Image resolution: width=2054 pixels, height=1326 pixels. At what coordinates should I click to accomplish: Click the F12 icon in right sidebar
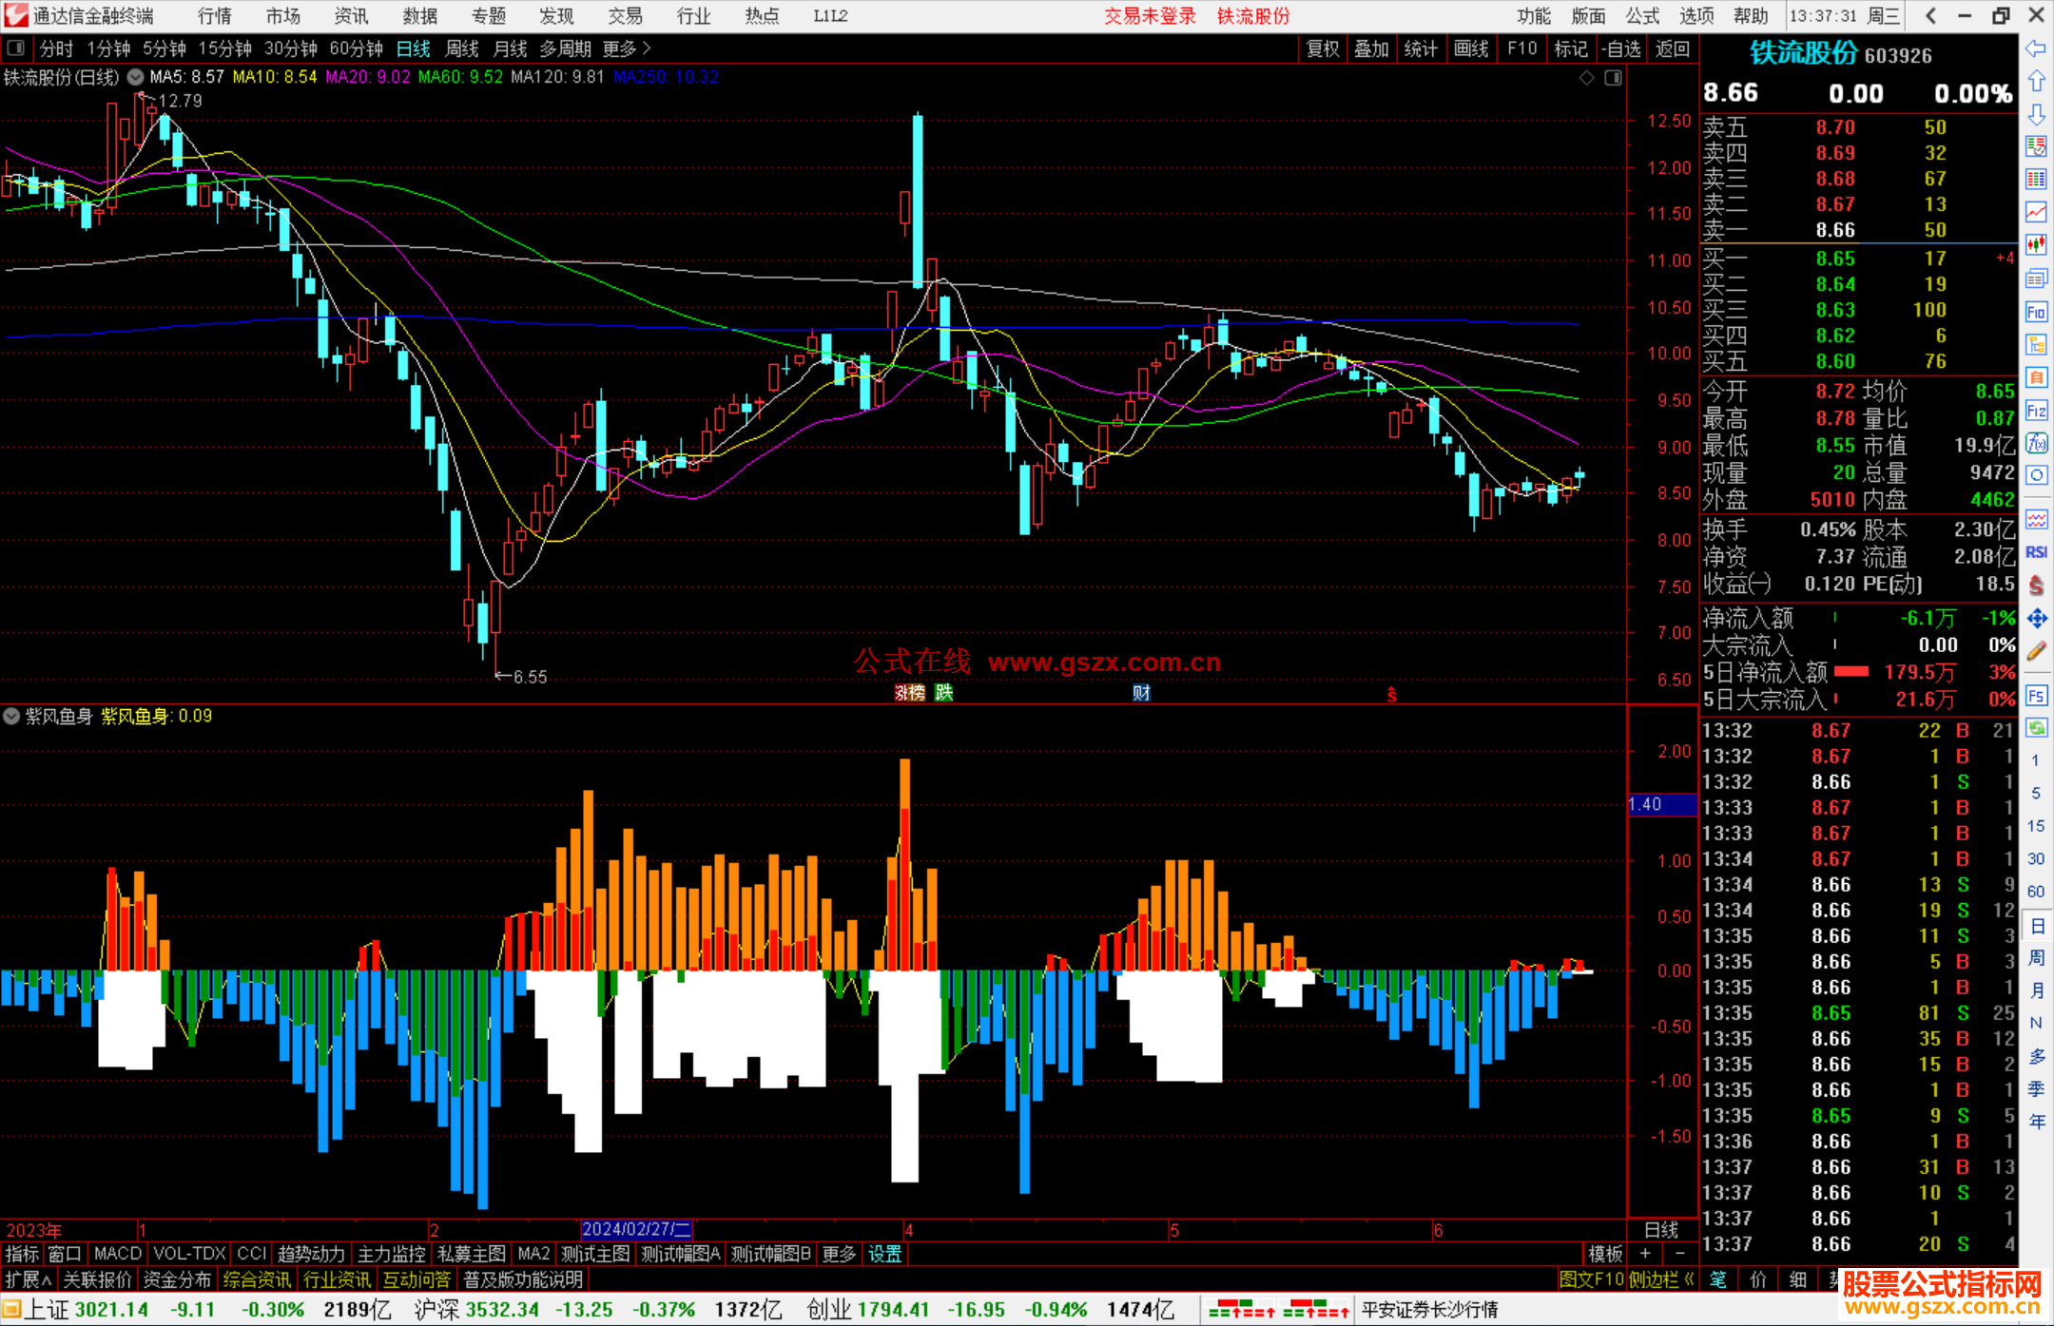[x=2036, y=411]
